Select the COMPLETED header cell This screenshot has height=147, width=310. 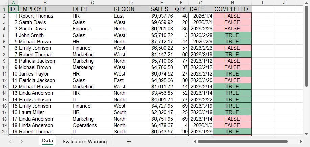(232, 9)
